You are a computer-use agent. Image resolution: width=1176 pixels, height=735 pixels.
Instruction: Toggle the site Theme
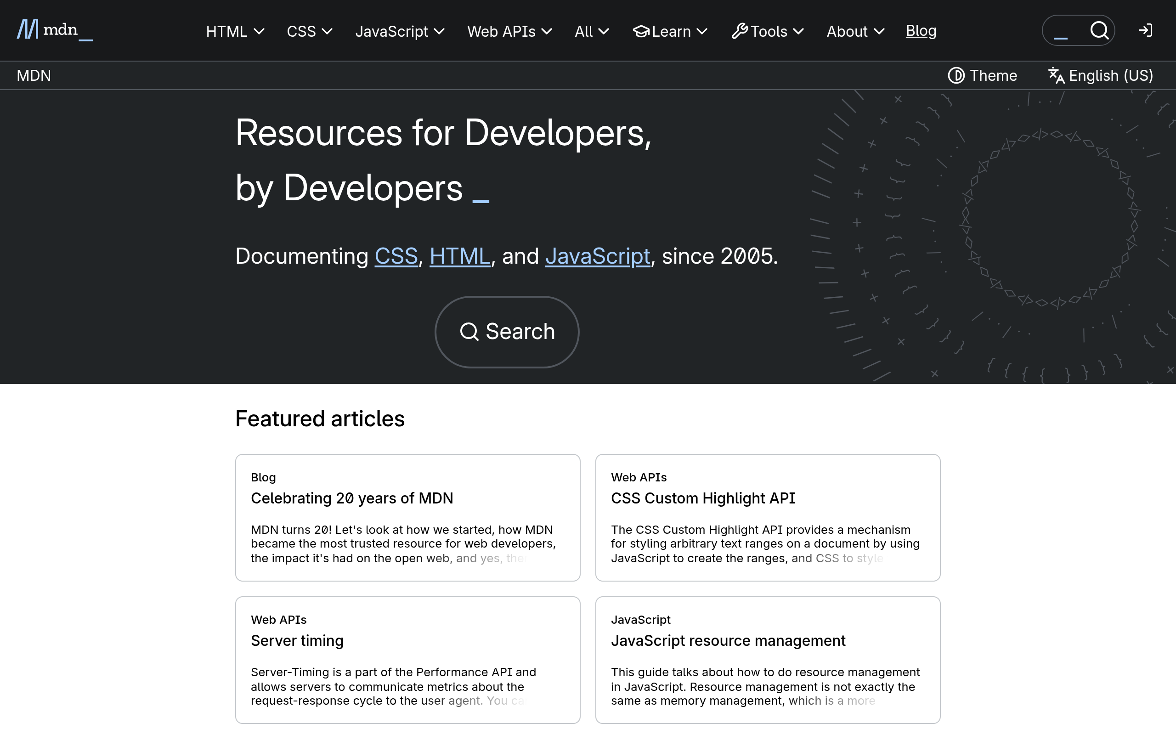[982, 75]
